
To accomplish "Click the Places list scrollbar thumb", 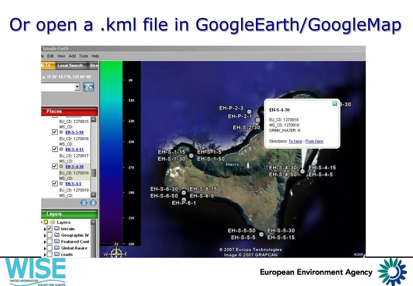I will click(x=93, y=173).
